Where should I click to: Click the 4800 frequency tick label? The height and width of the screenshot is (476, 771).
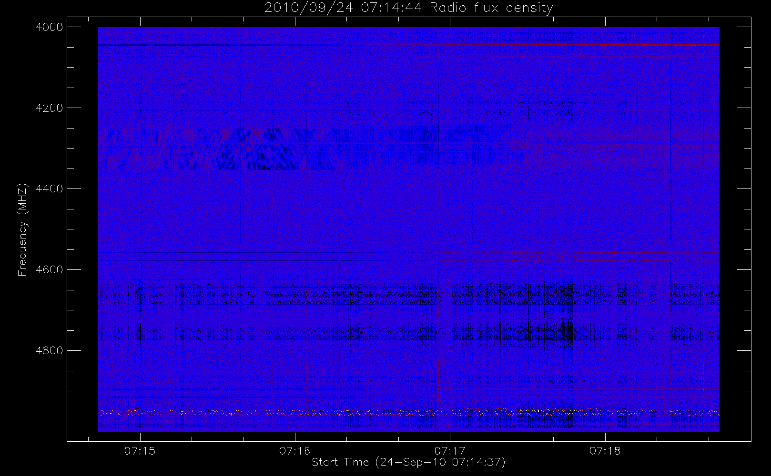(x=50, y=351)
